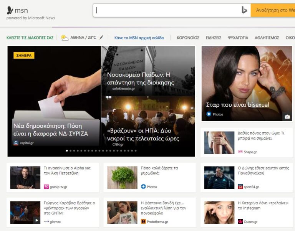
Task: Click the pencil edit location icon
Action: (101, 37)
